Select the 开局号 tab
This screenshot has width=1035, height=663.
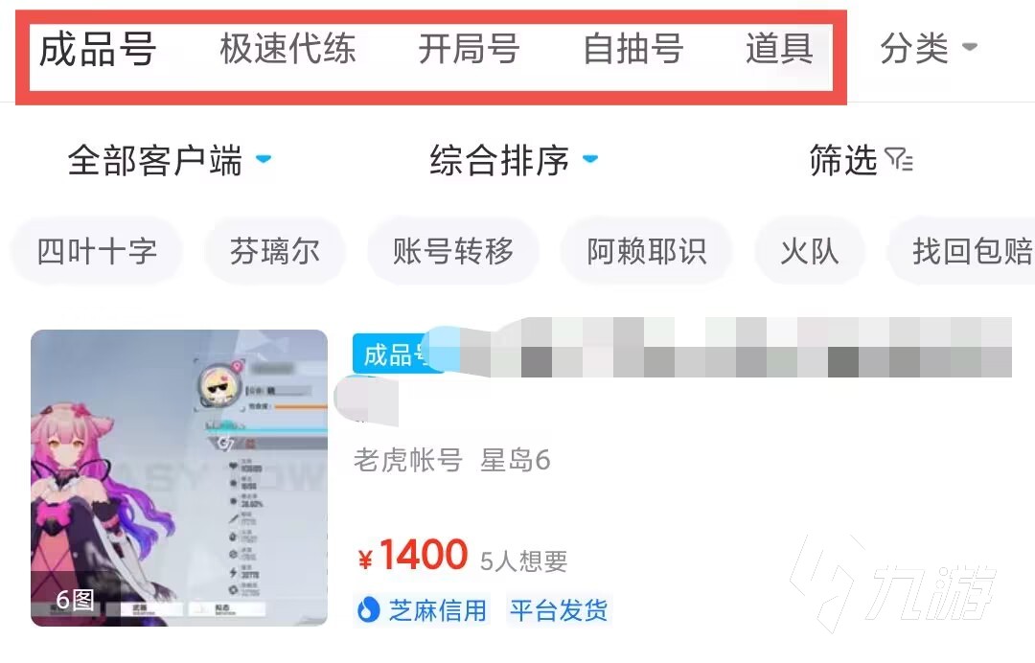click(469, 50)
